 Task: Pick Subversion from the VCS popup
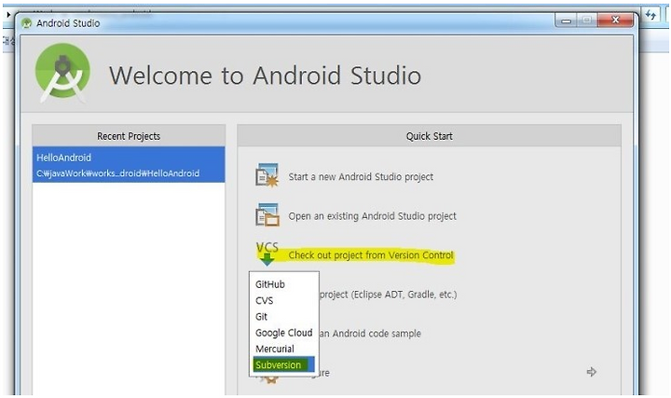283,364
